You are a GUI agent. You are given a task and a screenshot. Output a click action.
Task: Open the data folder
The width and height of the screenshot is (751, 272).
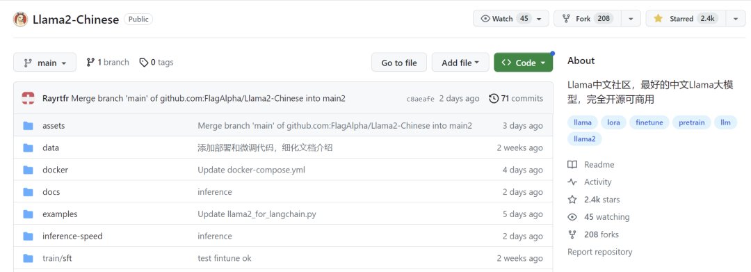[51, 148]
